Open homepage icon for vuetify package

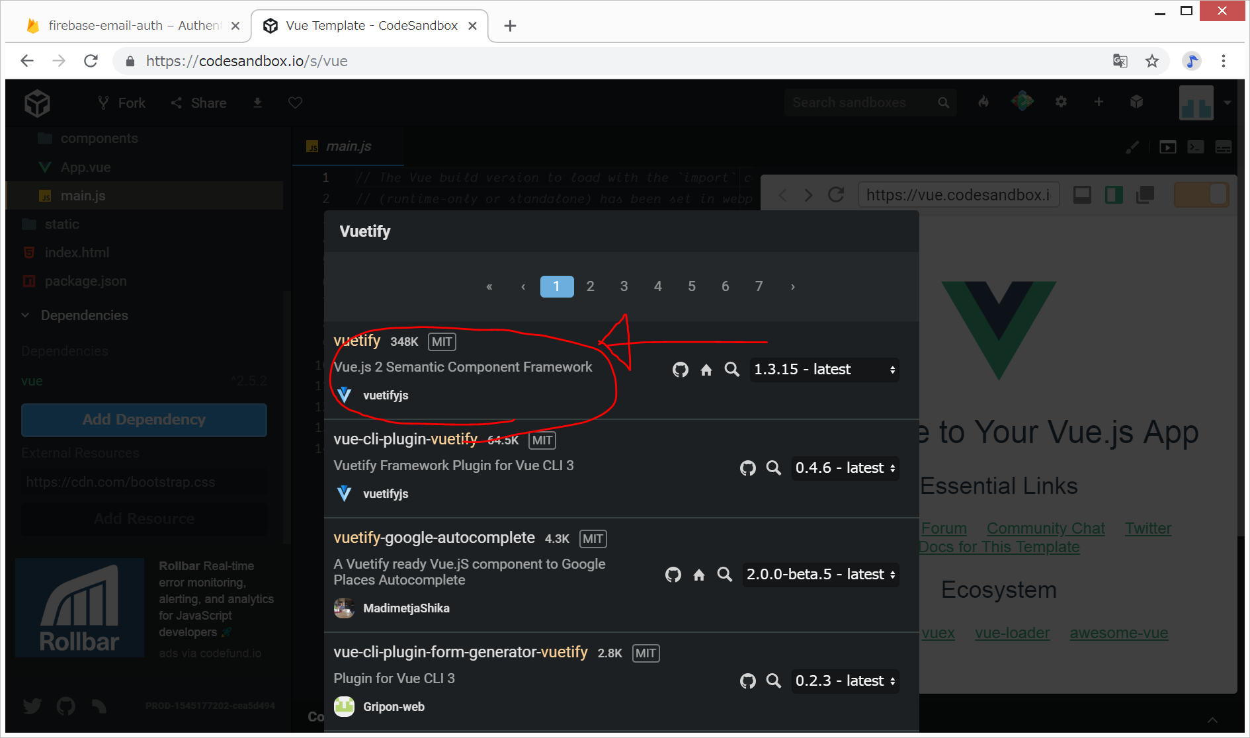[706, 370]
